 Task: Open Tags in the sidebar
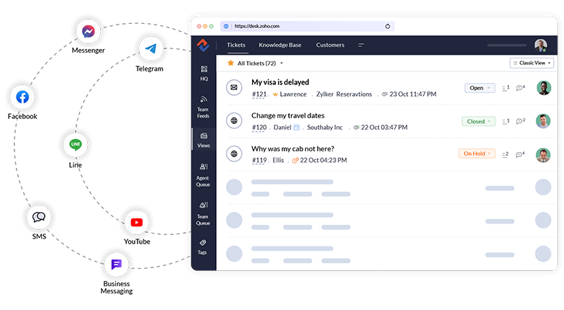[x=202, y=247]
